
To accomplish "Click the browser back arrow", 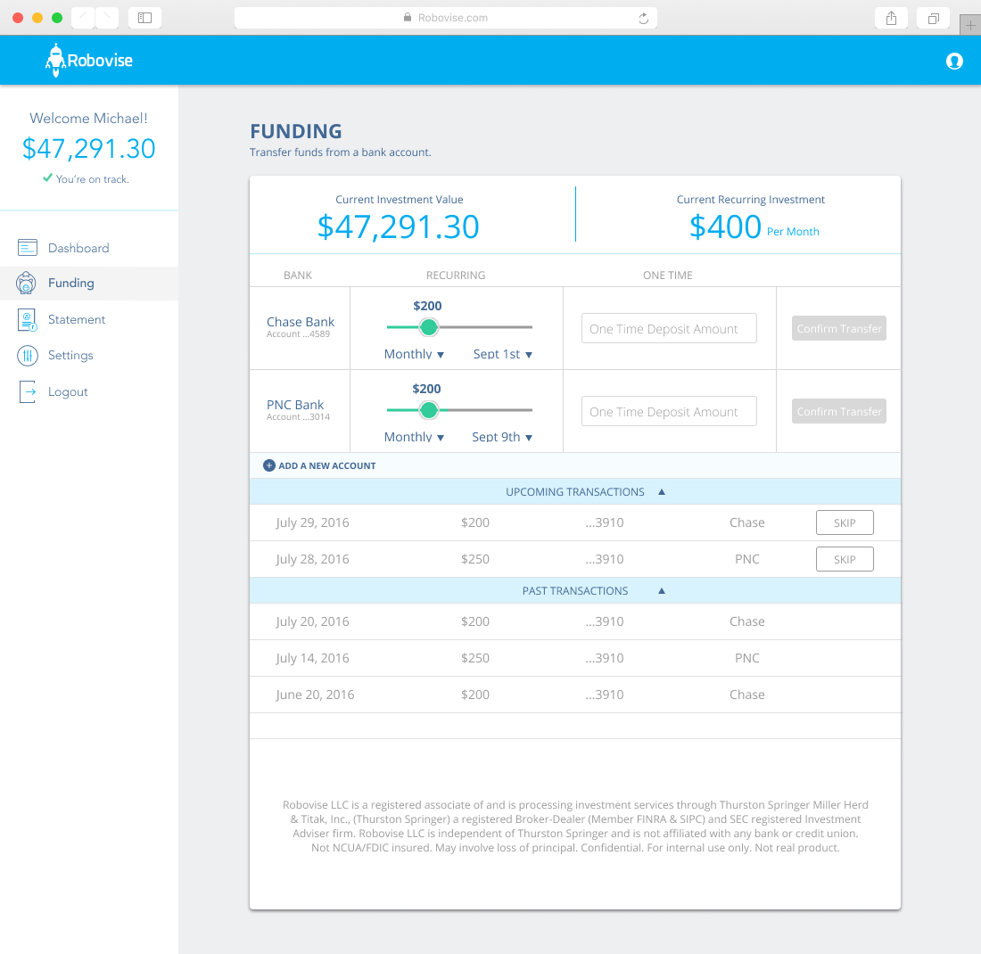I will pos(83,18).
